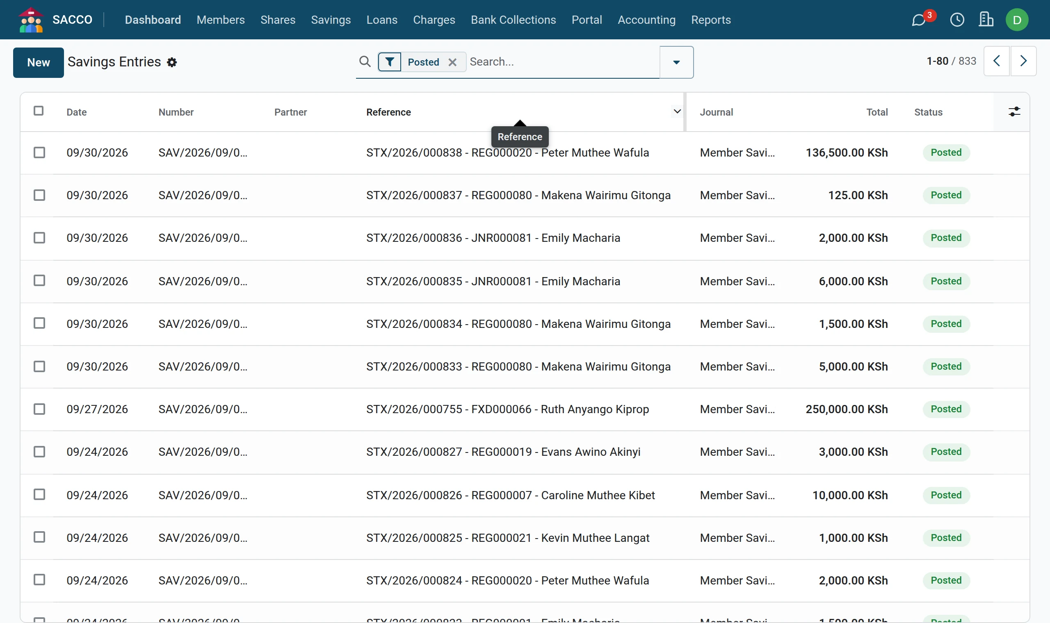This screenshot has height=623, width=1050.
Task: Open the activities clock icon
Action: [x=957, y=20]
